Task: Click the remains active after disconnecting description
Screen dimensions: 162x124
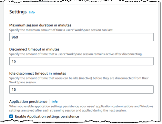Action: click(76, 54)
